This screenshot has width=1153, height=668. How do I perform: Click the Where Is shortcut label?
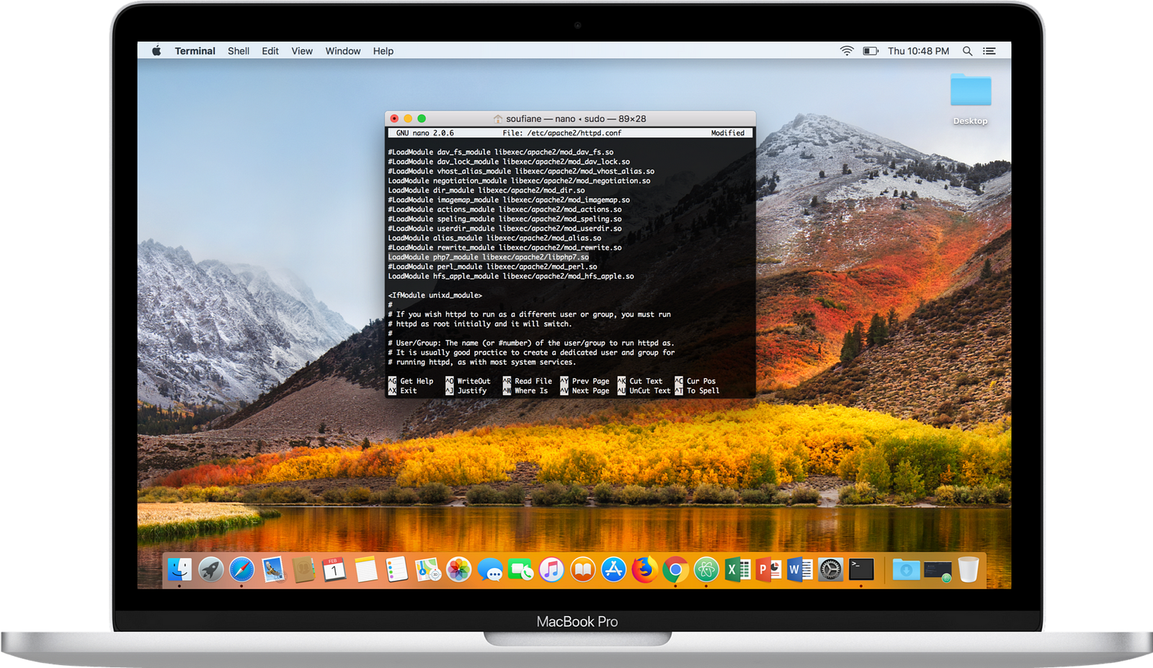(531, 391)
